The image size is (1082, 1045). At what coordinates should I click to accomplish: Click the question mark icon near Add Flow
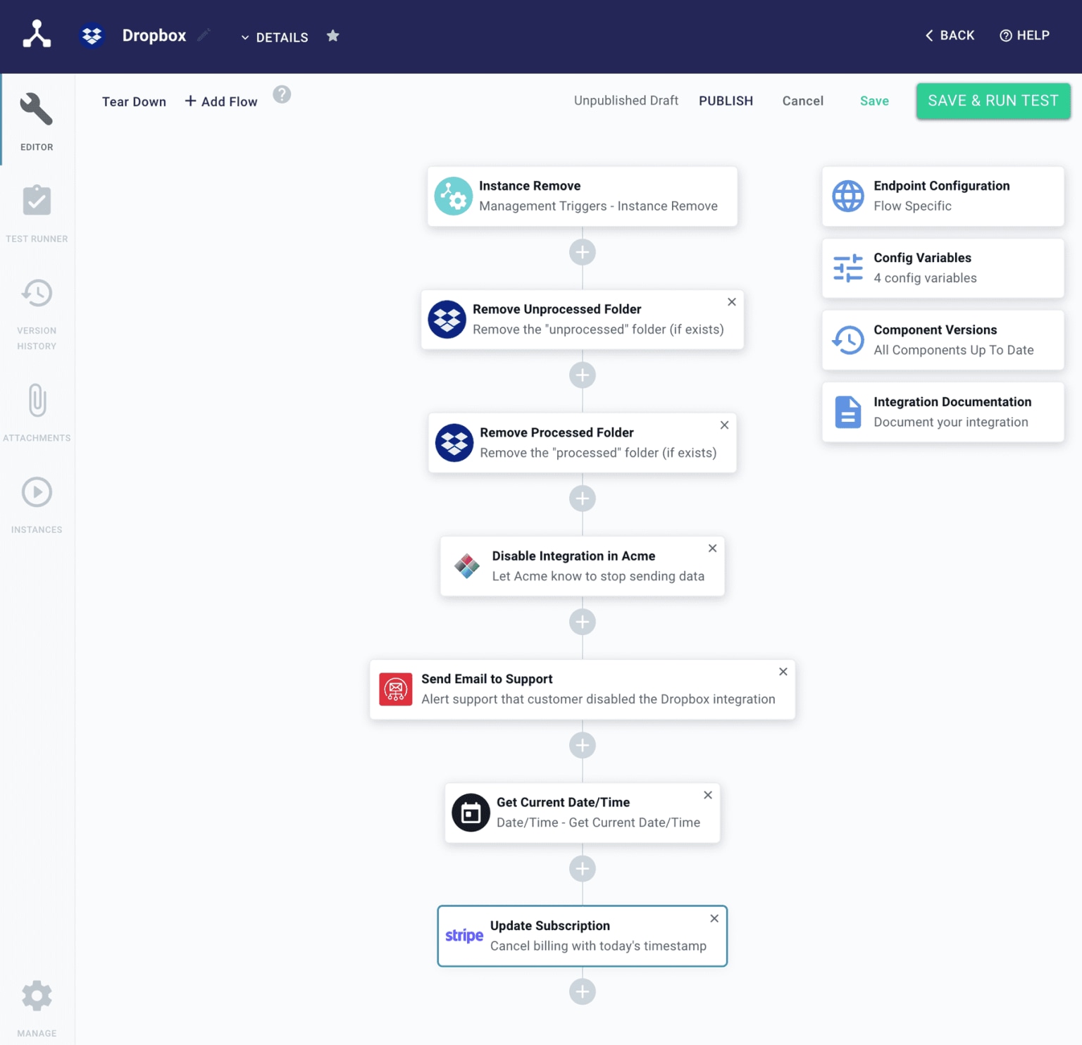(x=282, y=94)
